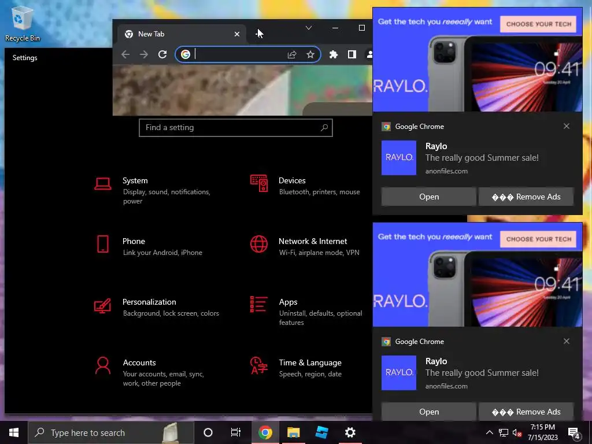Open Phone settings category
The image size is (592, 444).
[x=149, y=246]
